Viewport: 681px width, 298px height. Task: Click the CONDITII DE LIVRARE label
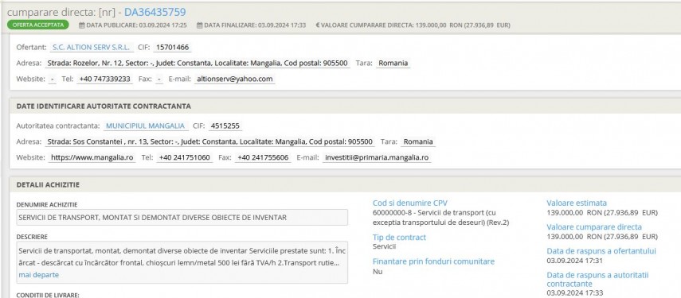pos(48,295)
